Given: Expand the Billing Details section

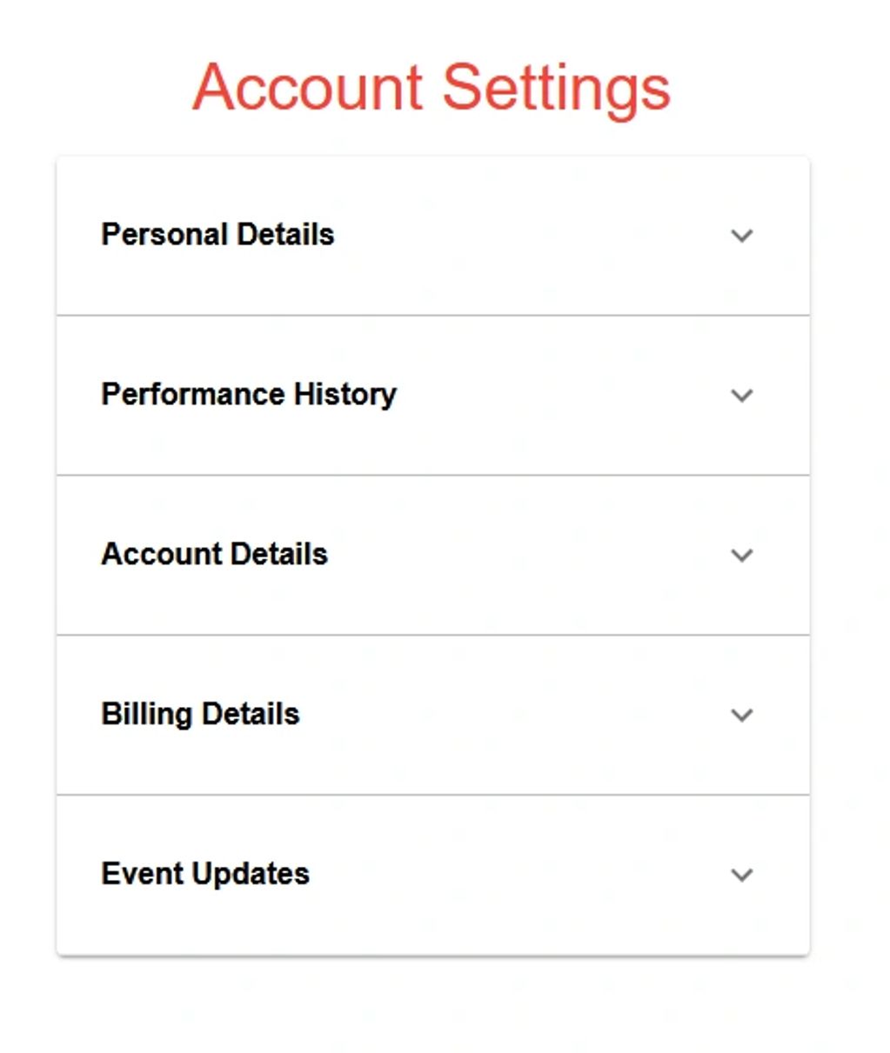Looking at the screenshot, I should click(433, 716).
